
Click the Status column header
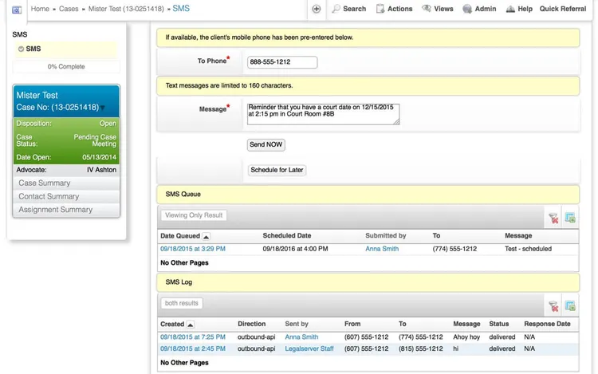point(499,324)
